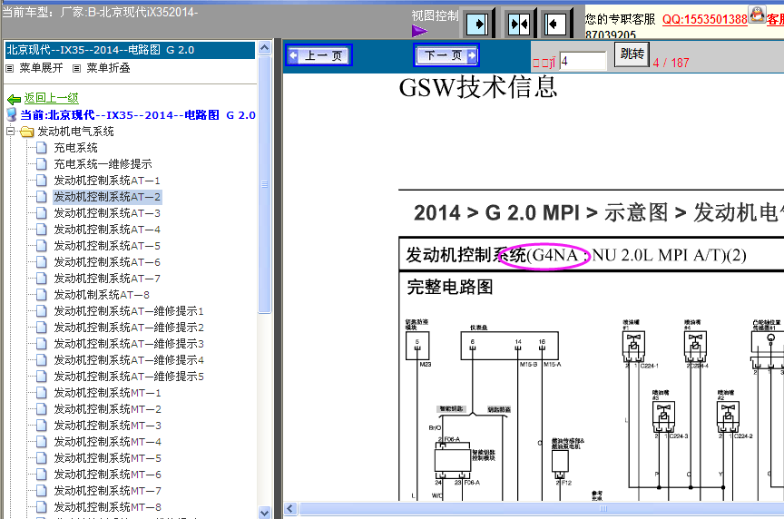The height and width of the screenshot is (519, 784).
Task: Open 发动机控制系统AT—1 document
Action: tap(107, 181)
